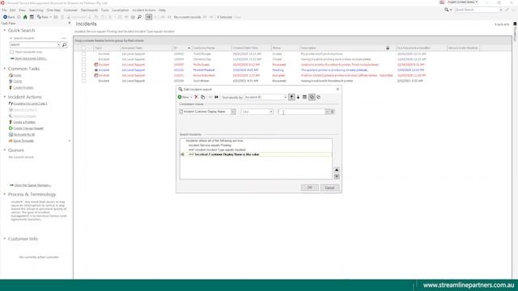Click the lock icon in the grid header

[x=388, y=48]
